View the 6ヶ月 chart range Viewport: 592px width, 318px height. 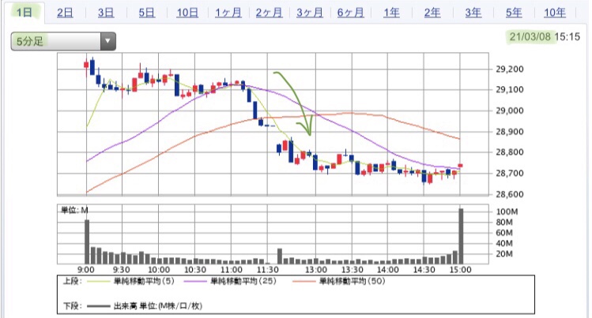(x=350, y=13)
